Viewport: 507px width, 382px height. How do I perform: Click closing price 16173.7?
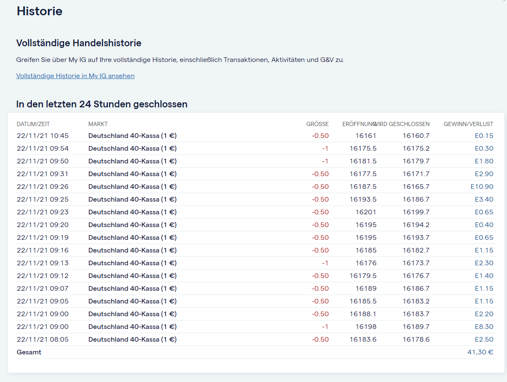[416, 263]
